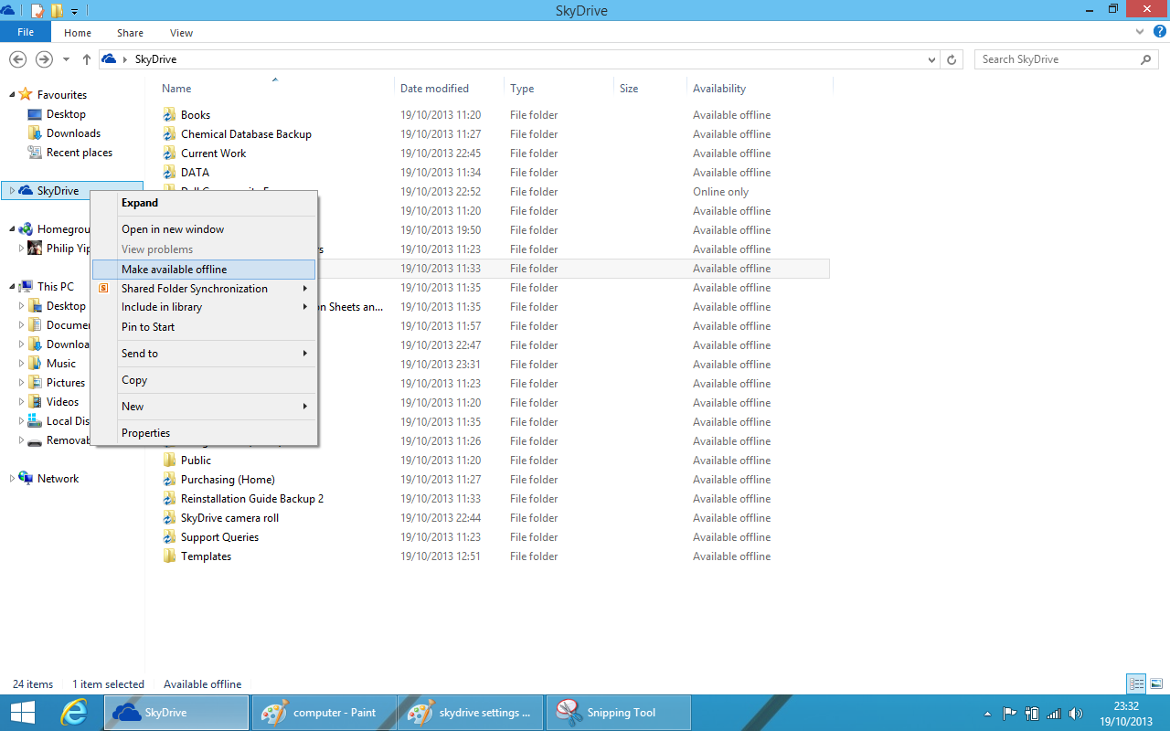Select the DATA folder icon
This screenshot has height=731, width=1170.
169,173
